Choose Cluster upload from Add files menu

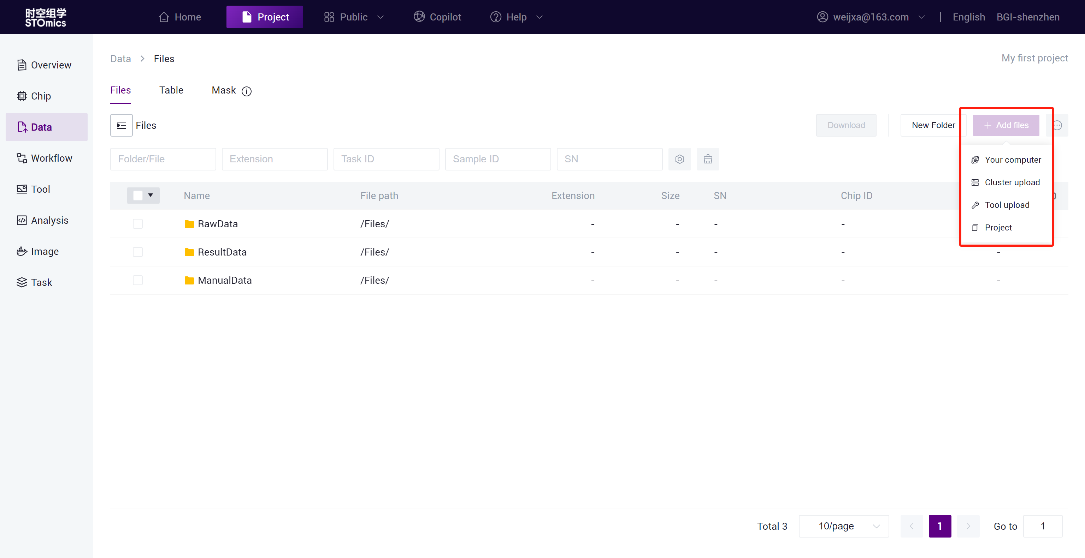click(x=1012, y=182)
